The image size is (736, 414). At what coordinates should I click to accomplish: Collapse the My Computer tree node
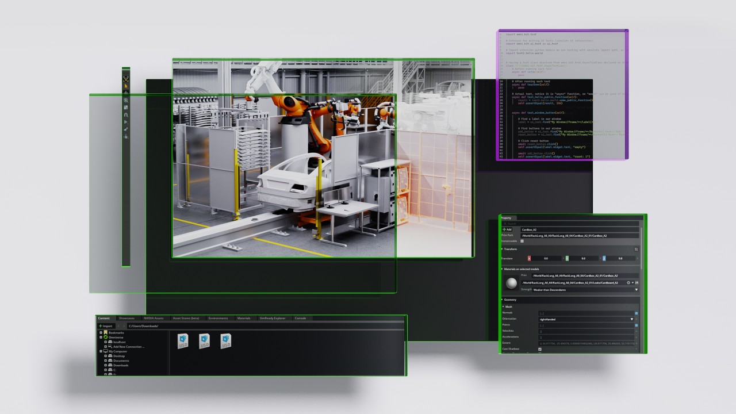101,351
